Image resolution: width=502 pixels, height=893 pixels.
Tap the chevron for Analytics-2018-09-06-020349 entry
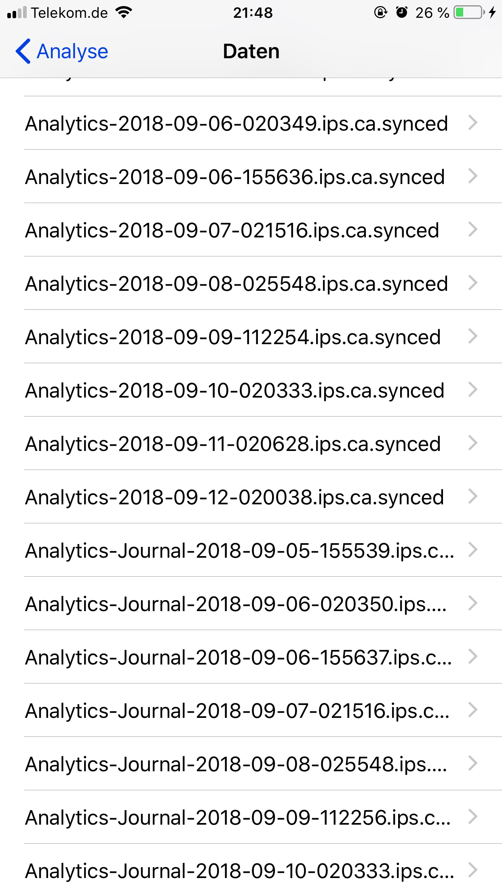(x=473, y=123)
